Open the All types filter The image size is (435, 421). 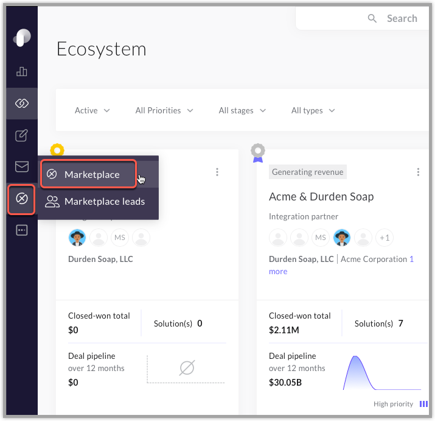coord(313,111)
